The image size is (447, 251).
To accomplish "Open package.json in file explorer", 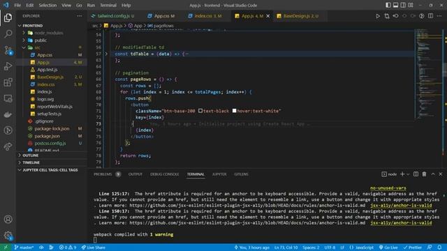I will pyautogui.click(x=47, y=136).
